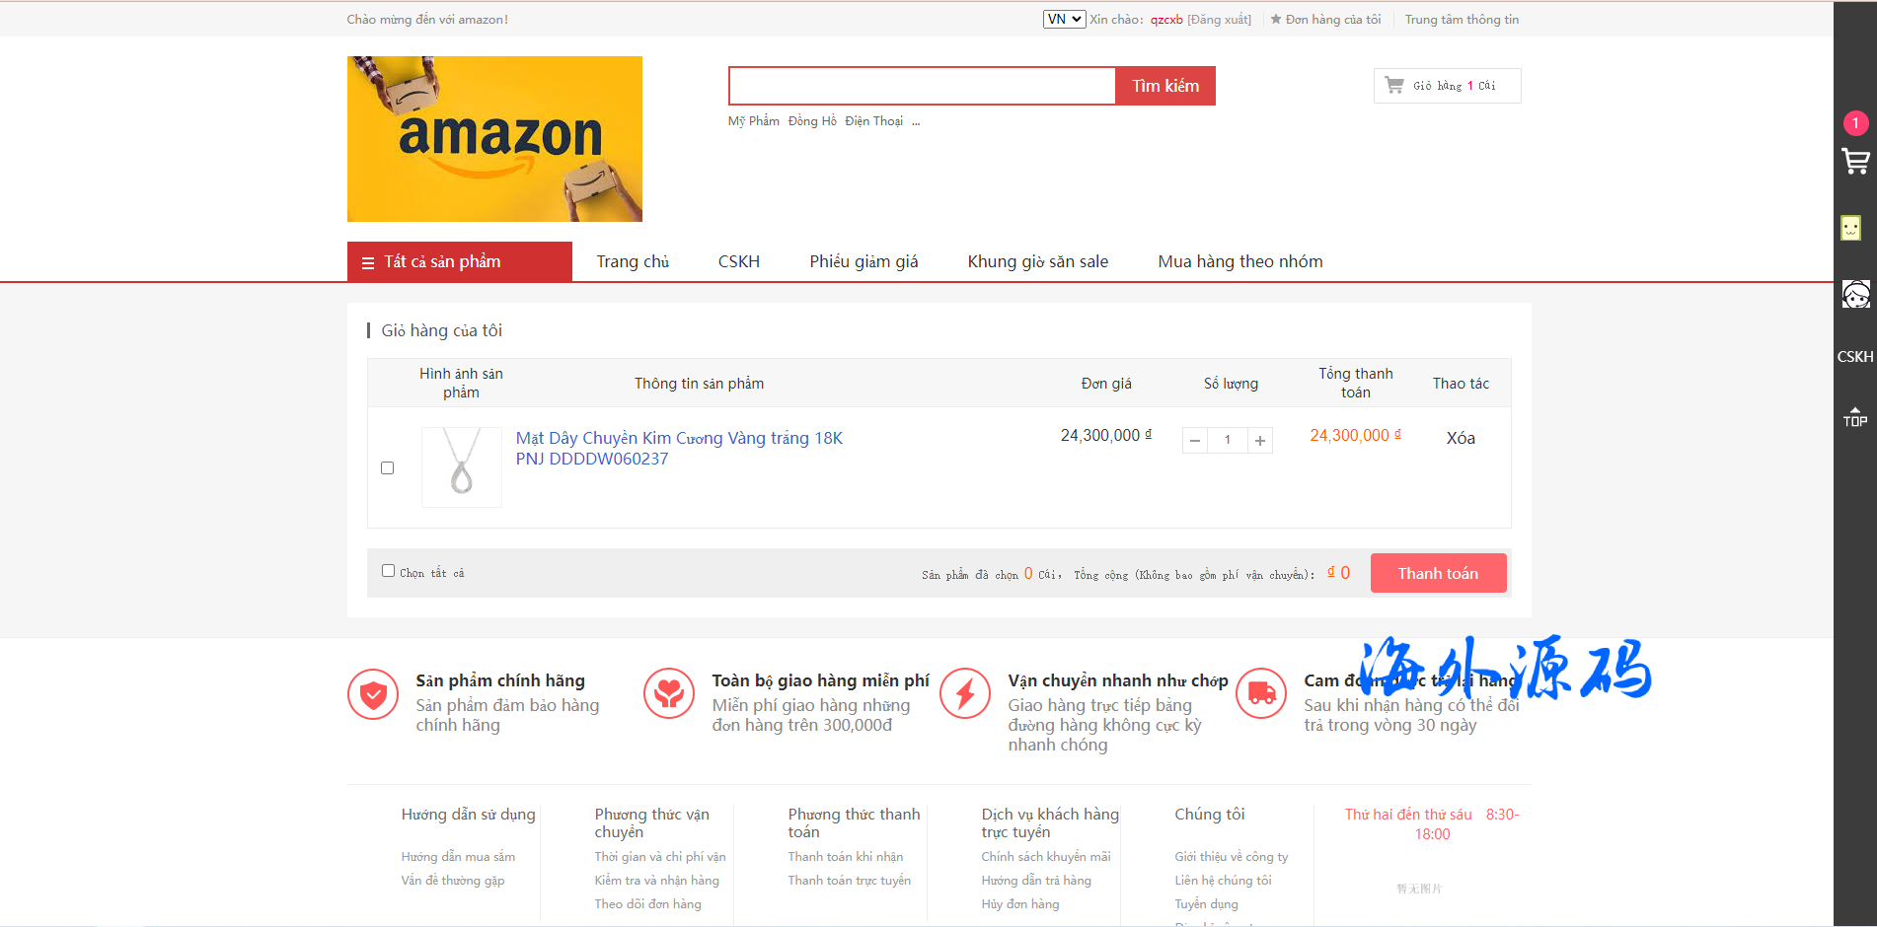Click Xóa to remove the necklace item
The width and height of the screenshot is (1877, 927).
click(x=1461, y=438)
